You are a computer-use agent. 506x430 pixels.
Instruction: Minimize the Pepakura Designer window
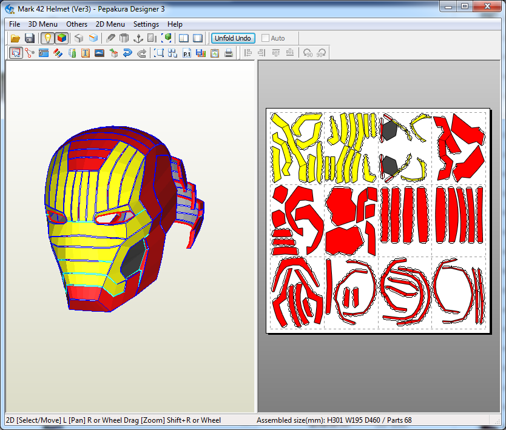[448, 6]
